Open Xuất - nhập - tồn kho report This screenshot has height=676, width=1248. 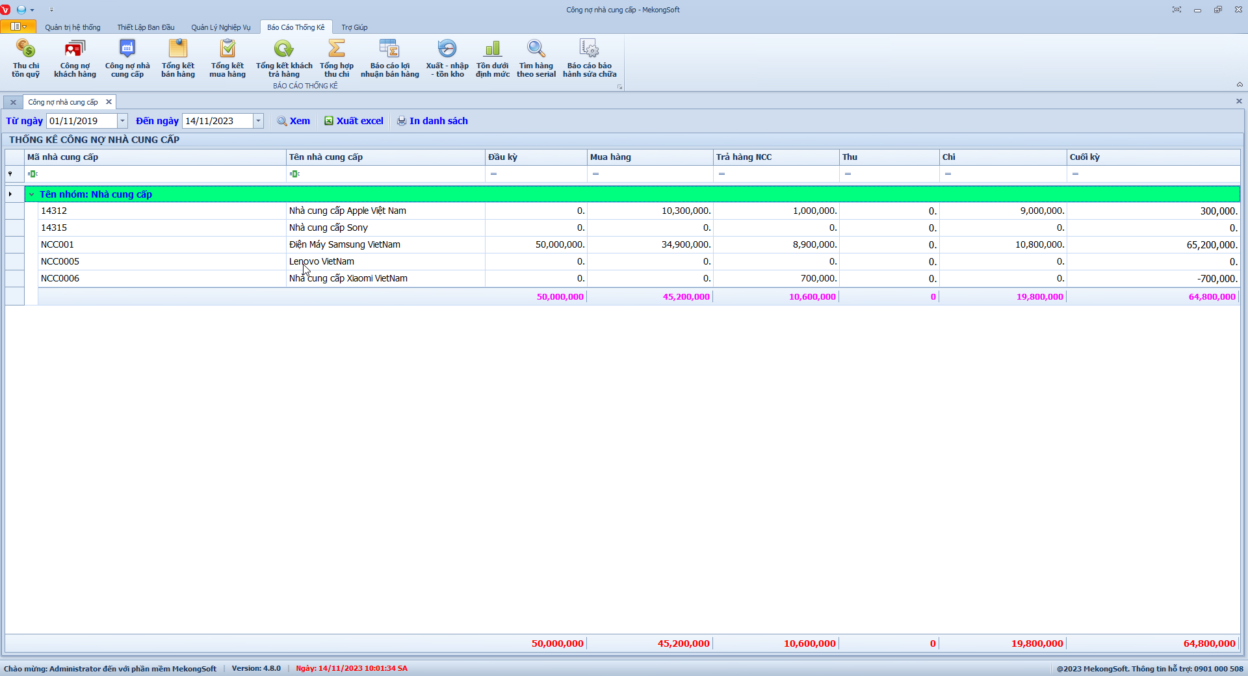[x=447, y=58]
